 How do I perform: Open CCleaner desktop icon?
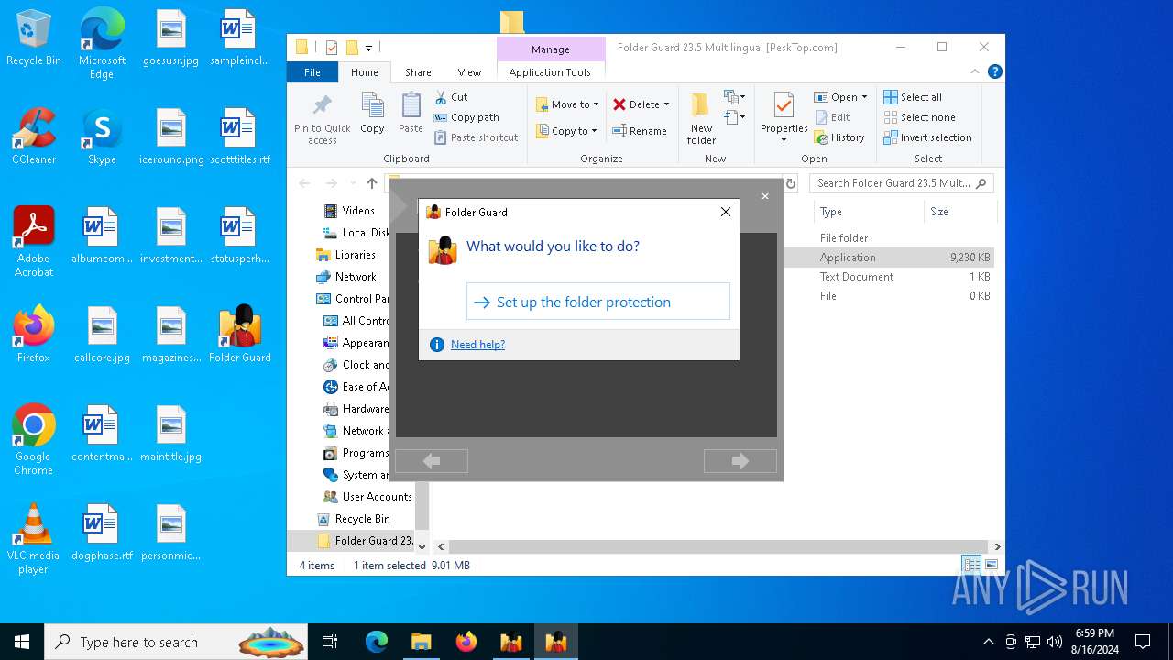coord(34,137)
